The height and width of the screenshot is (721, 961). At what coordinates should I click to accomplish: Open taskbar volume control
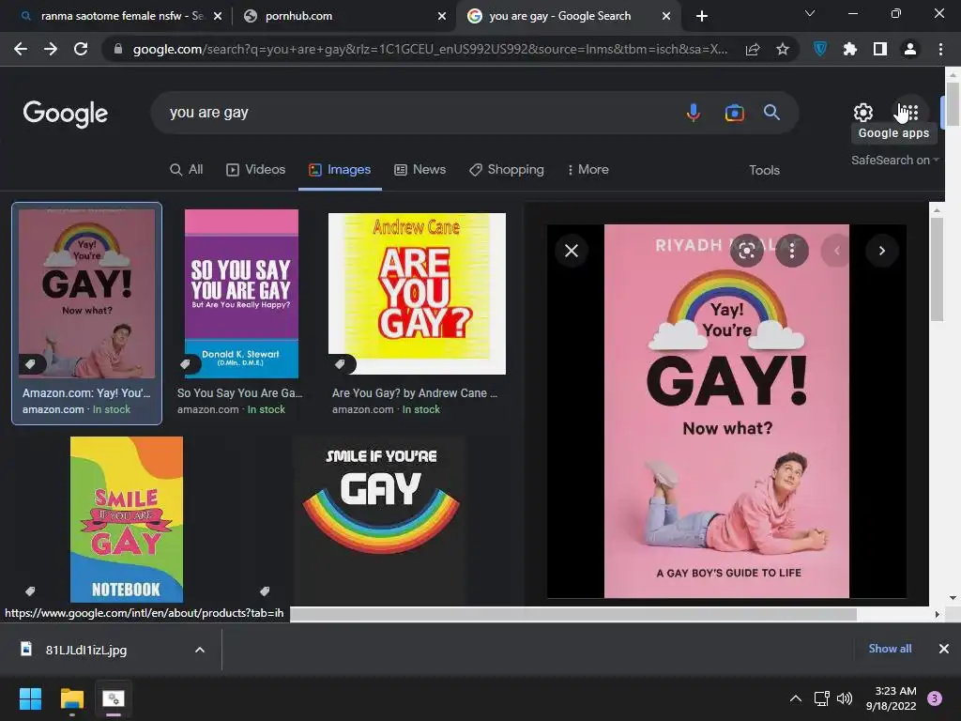(845, 698)
